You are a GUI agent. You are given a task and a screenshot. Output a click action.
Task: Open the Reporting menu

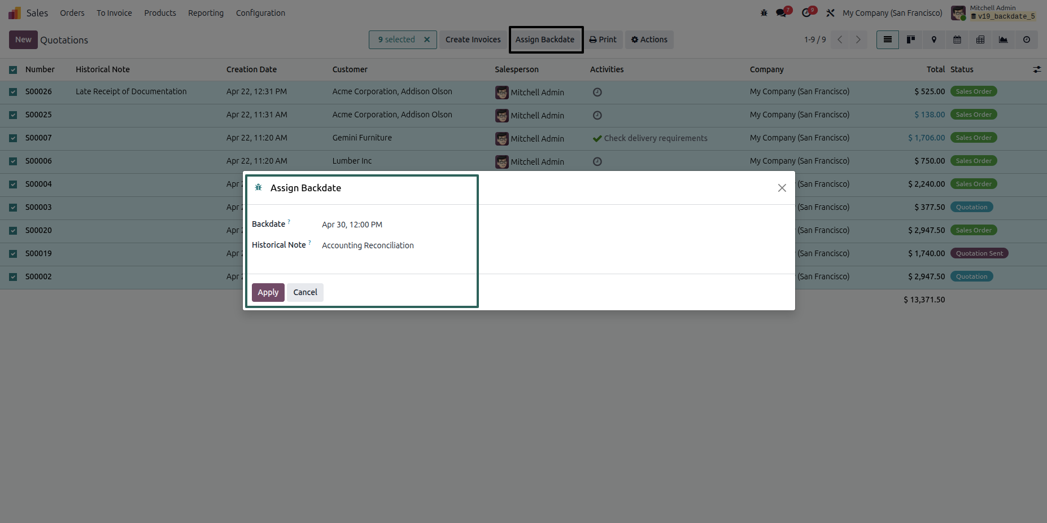pyautogui.click(x=206, y=13)
